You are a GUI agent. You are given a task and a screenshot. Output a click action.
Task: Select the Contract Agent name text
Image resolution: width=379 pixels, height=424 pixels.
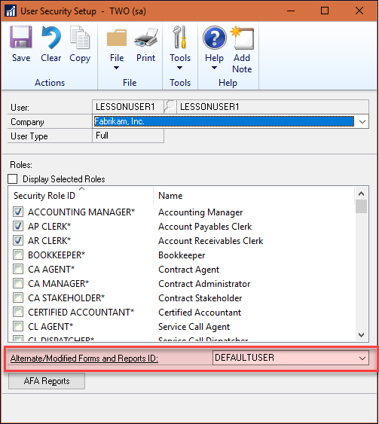point(189,270)
